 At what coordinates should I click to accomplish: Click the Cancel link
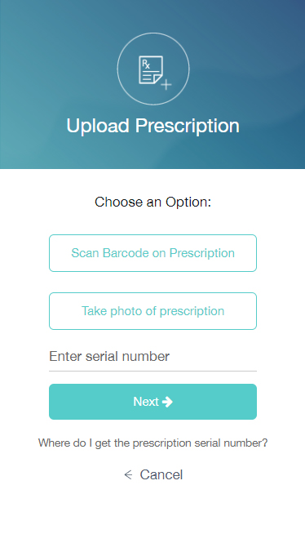tap(153, 474)
